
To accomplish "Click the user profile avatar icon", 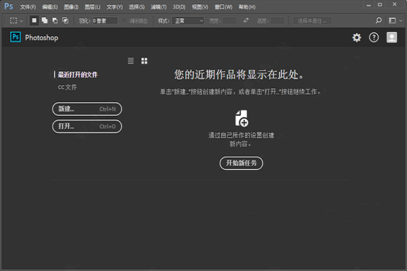I will tap(391, 38).
